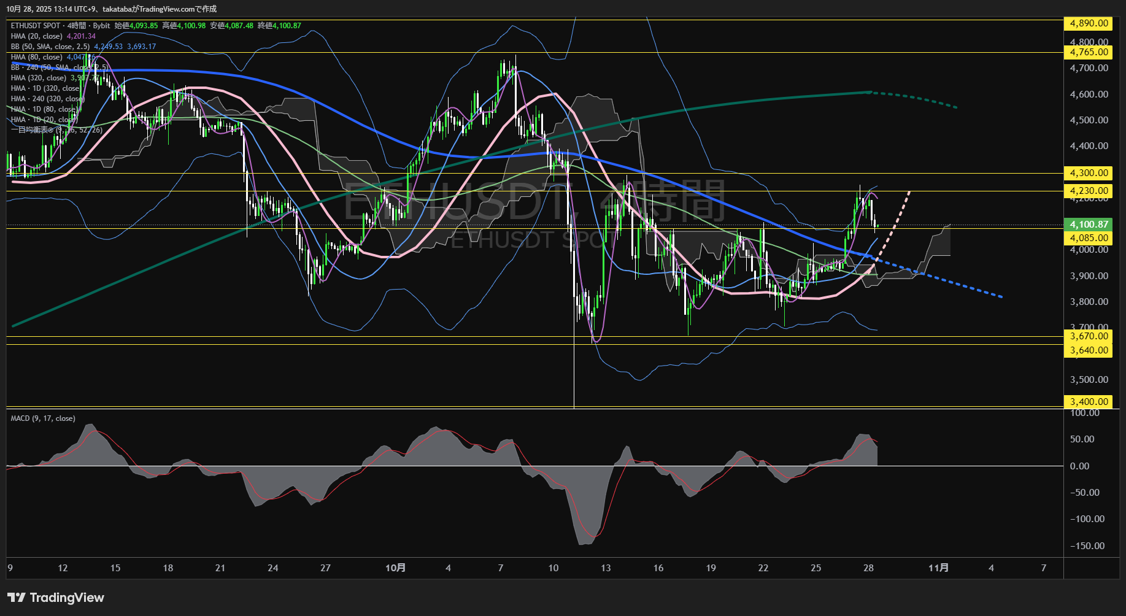Select the HMA (320, close) legend entry
Screen dimensions: 1126x616
[x=38, y=78]
